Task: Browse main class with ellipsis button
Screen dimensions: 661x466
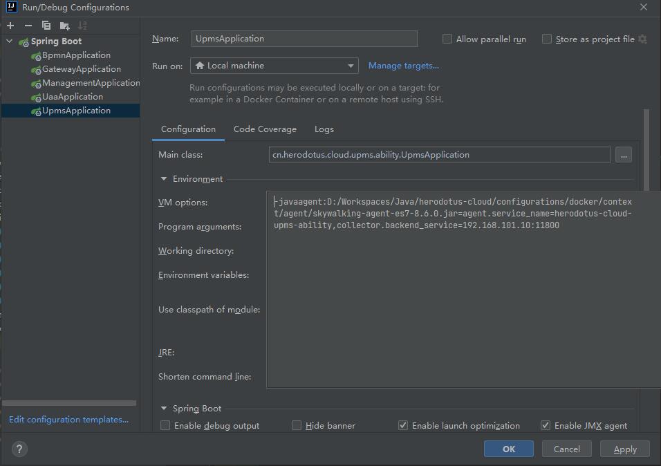Action: (x=624, y=155)
